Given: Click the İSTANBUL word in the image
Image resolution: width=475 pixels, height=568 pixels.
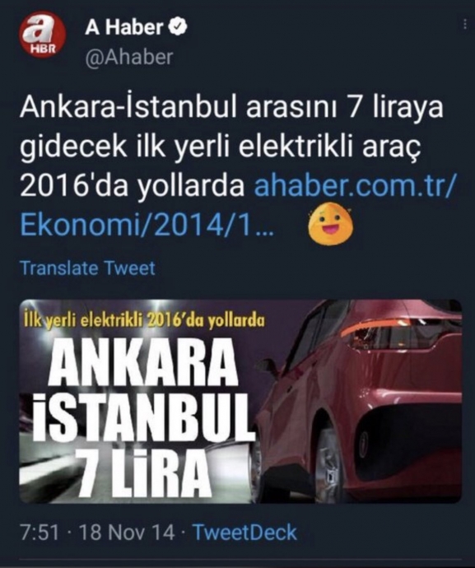Looking at the screenshot, I should point(142,418).
